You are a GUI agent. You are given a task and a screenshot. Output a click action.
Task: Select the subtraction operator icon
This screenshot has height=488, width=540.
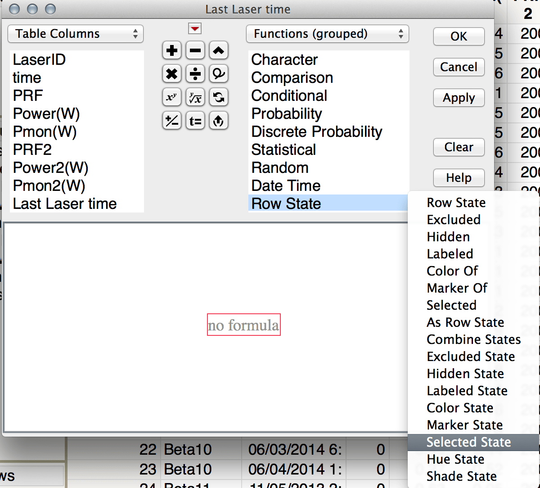click(x=195, y=50)
